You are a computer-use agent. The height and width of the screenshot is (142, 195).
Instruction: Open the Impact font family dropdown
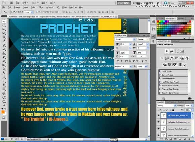pos(125,39)
